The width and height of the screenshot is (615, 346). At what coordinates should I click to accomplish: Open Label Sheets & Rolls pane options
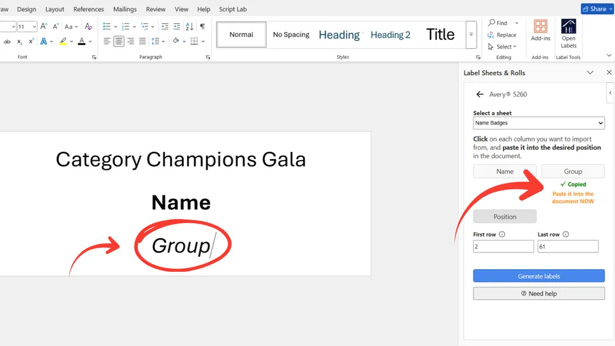pyautogui.click(x=590, y=72)
